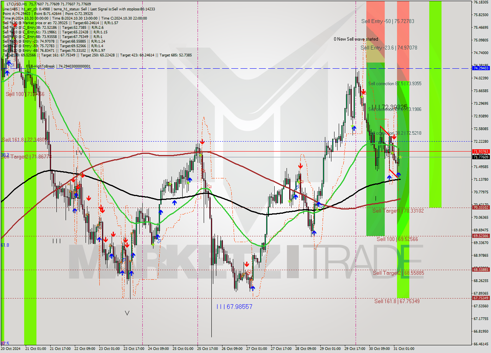Screen dimensions: 491x353
Task: Click the blue 'I I I 67.98557' label
Action: [234, 307]
